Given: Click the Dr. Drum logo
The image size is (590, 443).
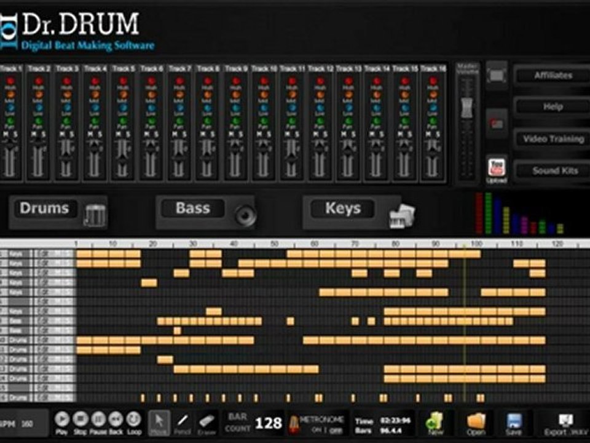Looking at the screenshot, I should (77, 31).
